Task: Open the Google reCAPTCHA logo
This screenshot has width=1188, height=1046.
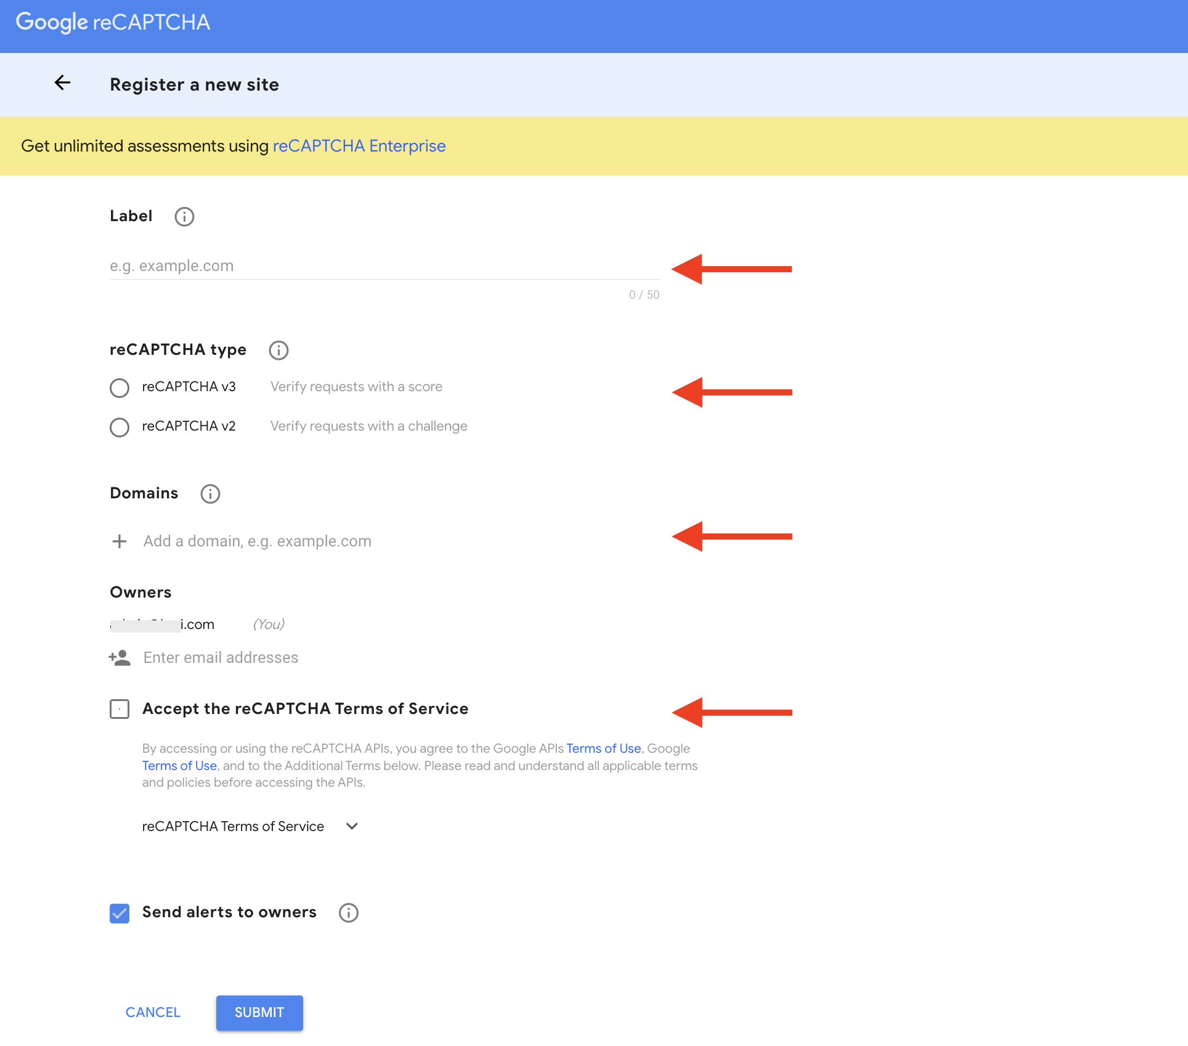Action: (x=113, y=22)
